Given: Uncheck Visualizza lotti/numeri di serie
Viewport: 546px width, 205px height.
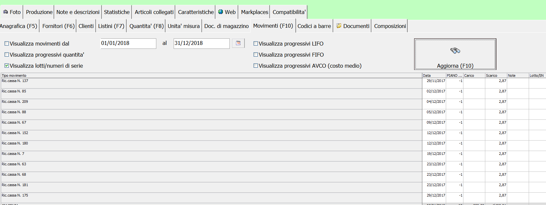Looking at the screenshot, I should [7, 66].
